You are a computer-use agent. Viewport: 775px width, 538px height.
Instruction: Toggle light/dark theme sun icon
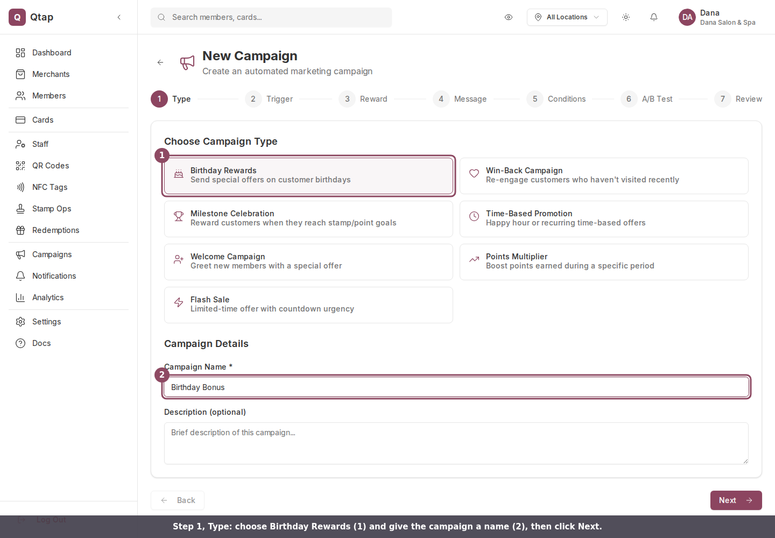626,17
